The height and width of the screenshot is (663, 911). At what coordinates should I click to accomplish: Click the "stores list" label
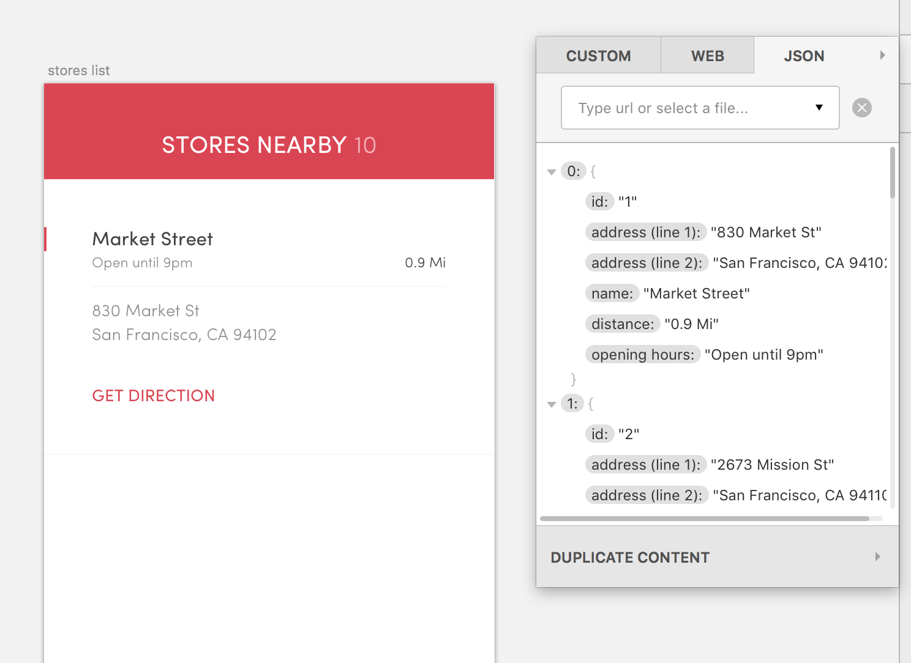click(78, 70)
